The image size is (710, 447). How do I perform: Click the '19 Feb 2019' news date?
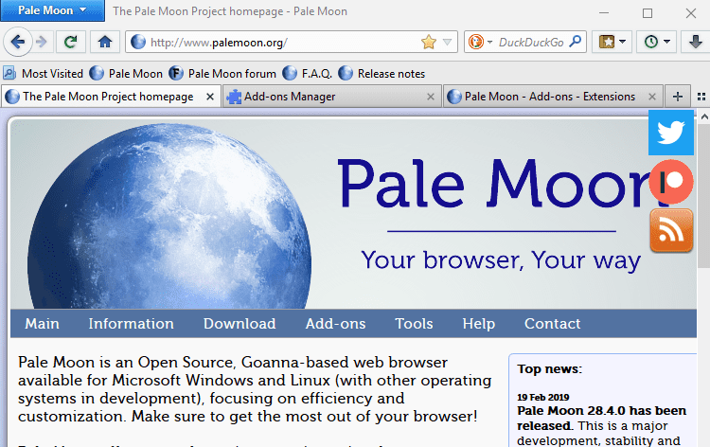[543, 397]
